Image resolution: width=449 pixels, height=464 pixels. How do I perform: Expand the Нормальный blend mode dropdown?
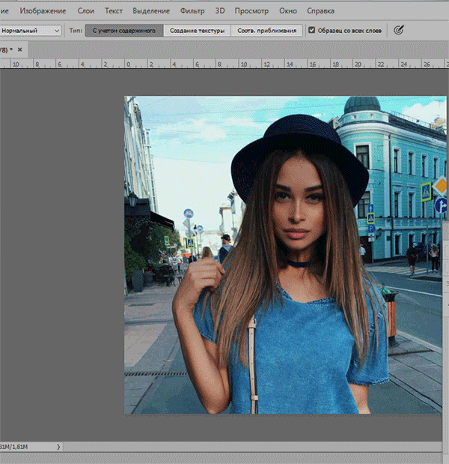click(x=30, y=30)
